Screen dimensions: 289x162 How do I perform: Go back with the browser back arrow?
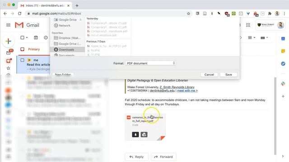(5, 13)
